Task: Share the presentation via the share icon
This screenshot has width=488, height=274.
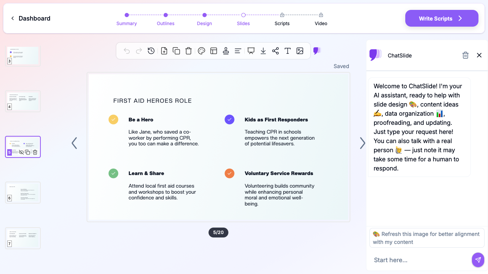Action: click(275, 51)
